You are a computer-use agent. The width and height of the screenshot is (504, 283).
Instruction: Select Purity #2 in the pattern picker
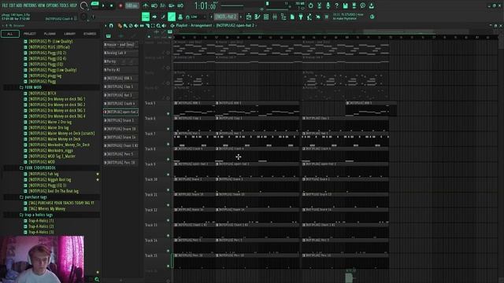[120, 70]
